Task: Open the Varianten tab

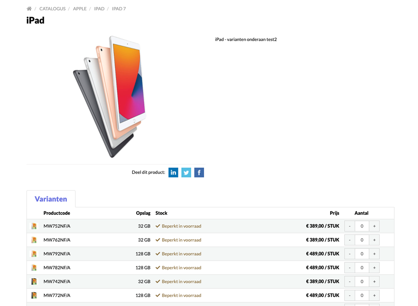Action: click(x=51, y=199)
